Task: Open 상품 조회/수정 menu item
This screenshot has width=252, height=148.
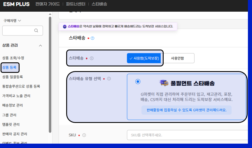Action: pyautogui.click(x=13, y=58)
